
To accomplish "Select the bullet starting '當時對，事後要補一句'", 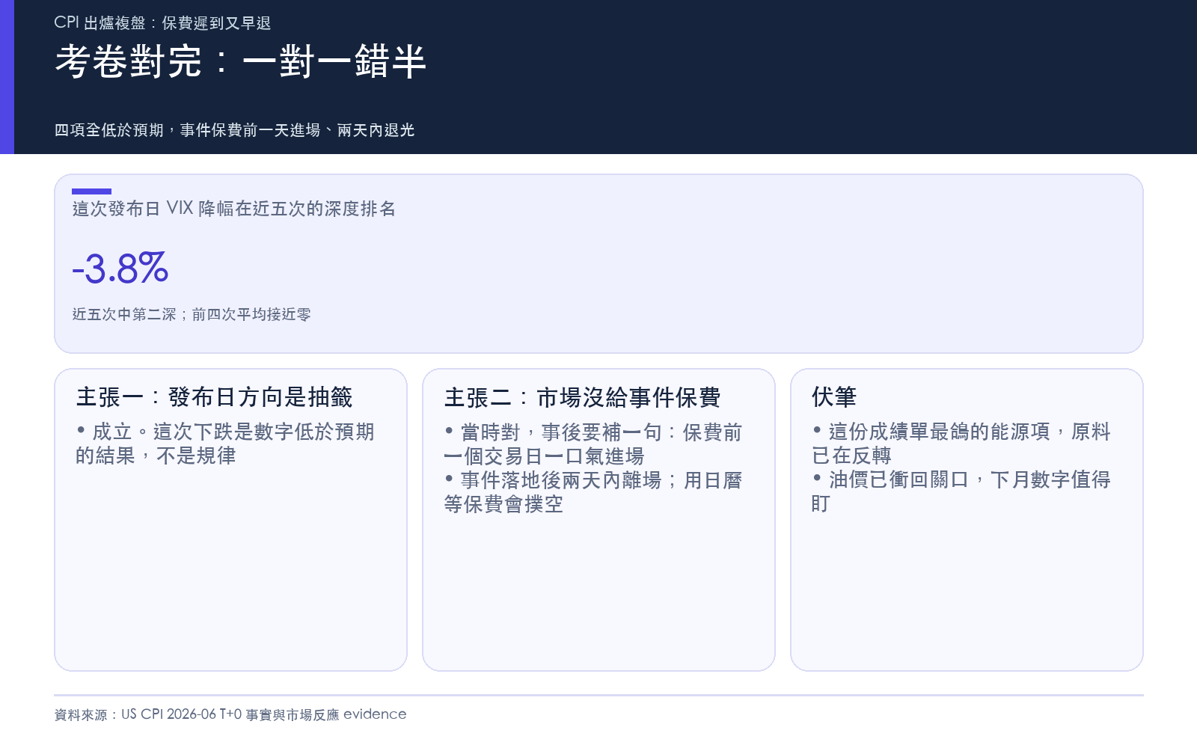I will click(593, 444).
